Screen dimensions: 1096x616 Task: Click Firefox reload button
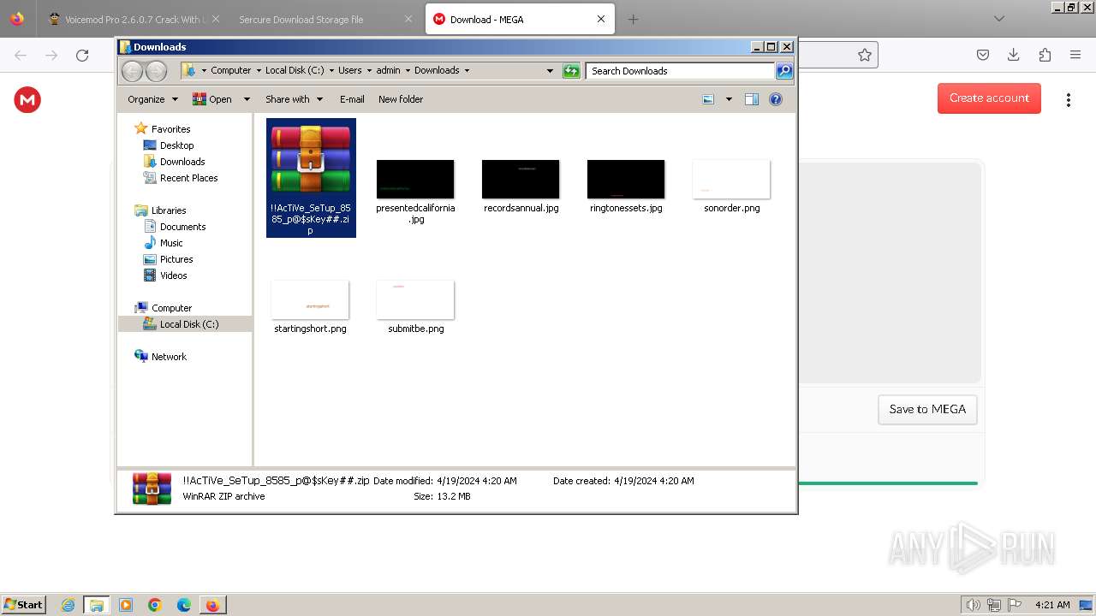(82, 55)
